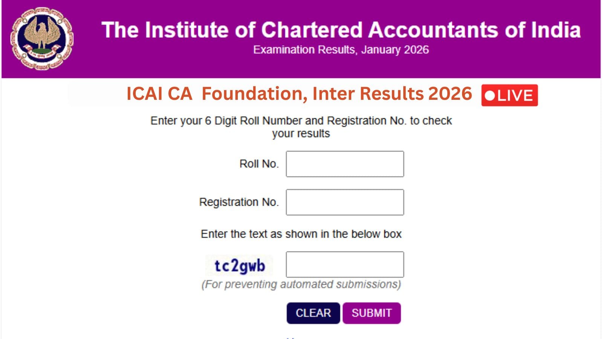
Task: Click the ICAI emblem logo
Action: click(x=42, y=38)
